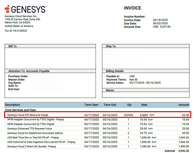
Task: Select Genesys Enhanced TTS Wavenet Voice line
Action: pyautogui.click(x=29, y=129)
